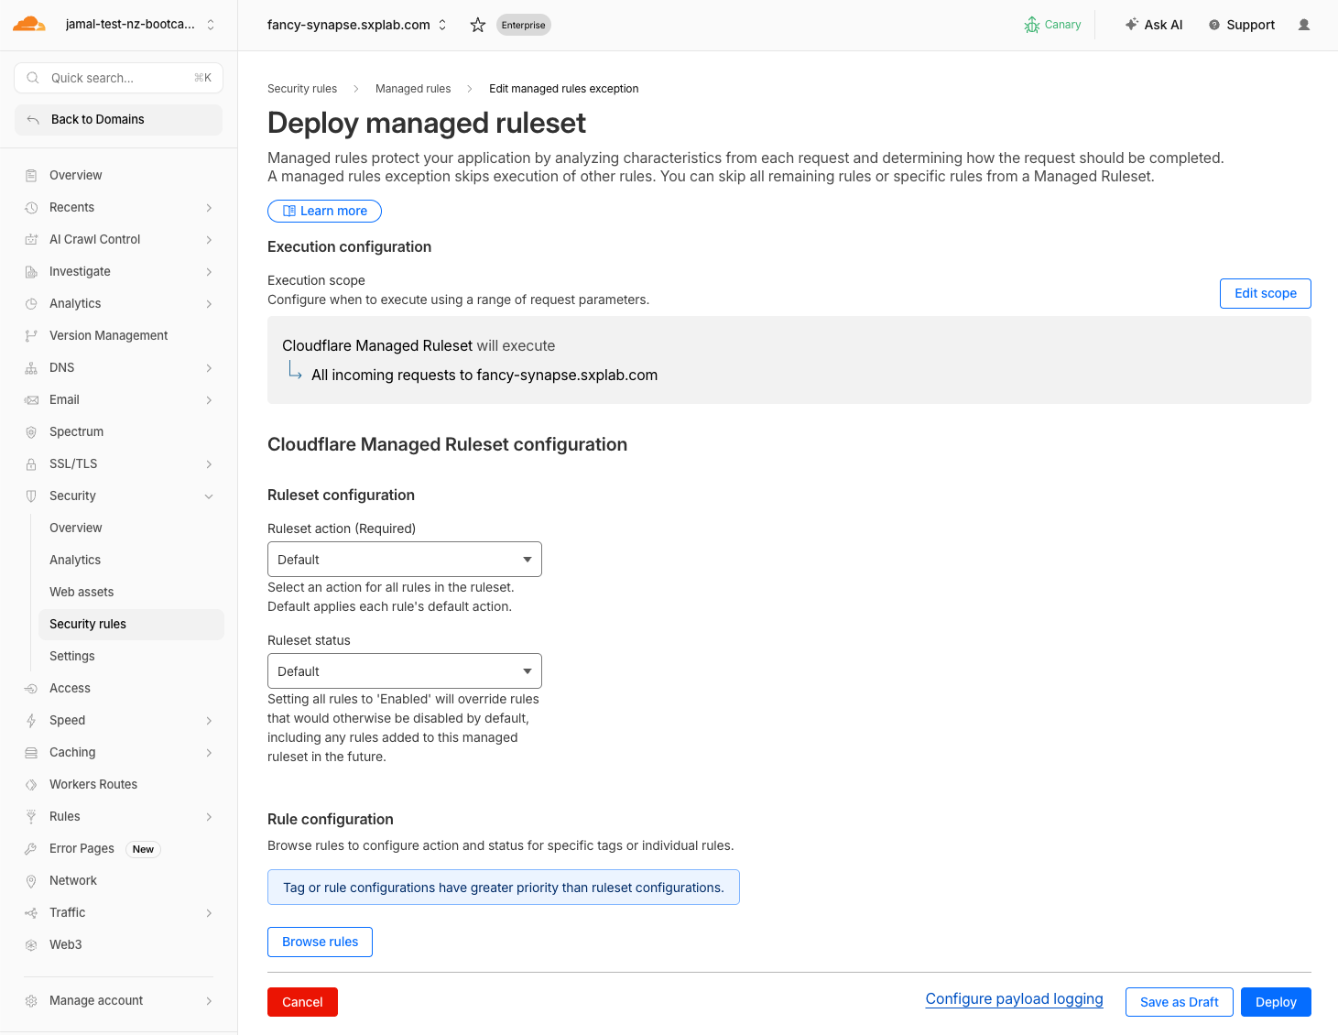Focus the Quick search field
The height and width of the screenshot is (1035, 1338).
(119, 78)
